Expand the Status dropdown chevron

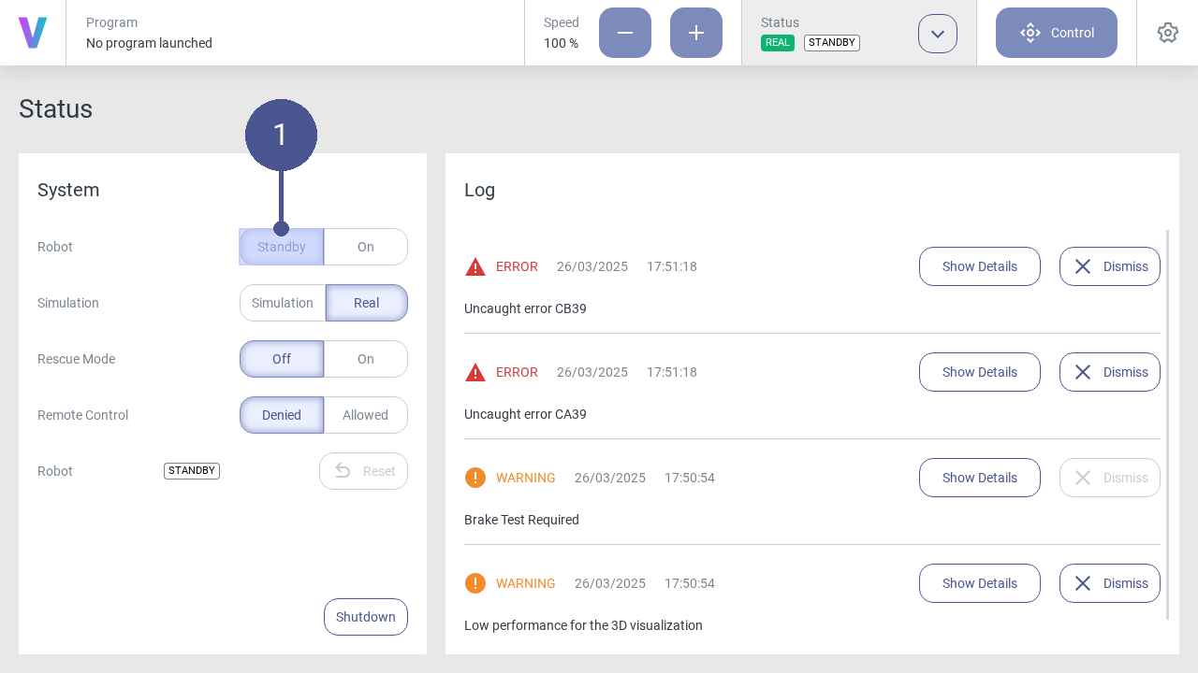point(937,34)
